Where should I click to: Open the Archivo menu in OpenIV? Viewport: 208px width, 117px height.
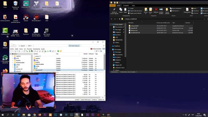coord(12,49)
